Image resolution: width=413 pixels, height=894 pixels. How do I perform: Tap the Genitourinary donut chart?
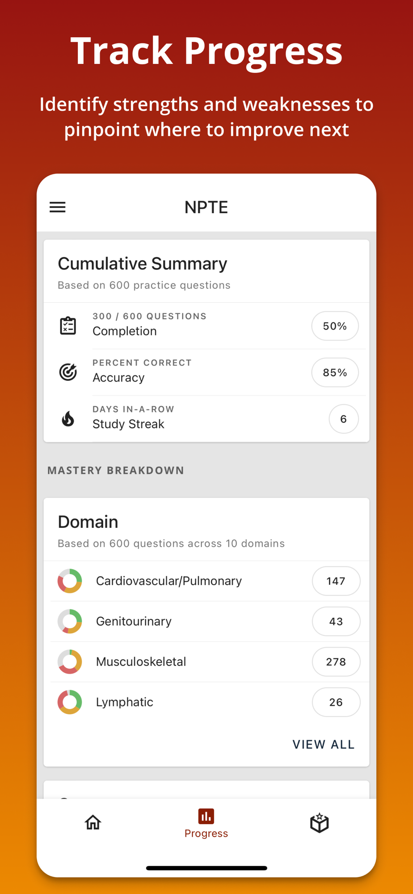tap(70, 621)
